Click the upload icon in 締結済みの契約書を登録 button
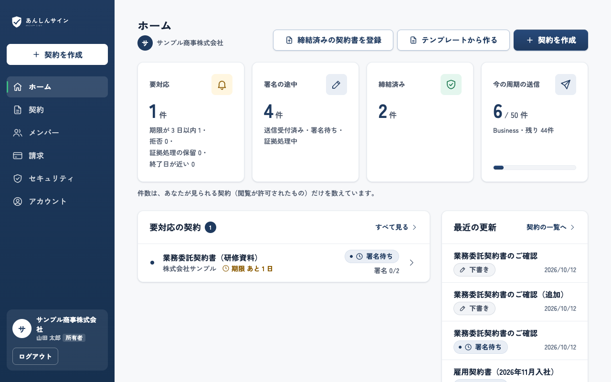611x382 pixels. click(x=289, y=40)
